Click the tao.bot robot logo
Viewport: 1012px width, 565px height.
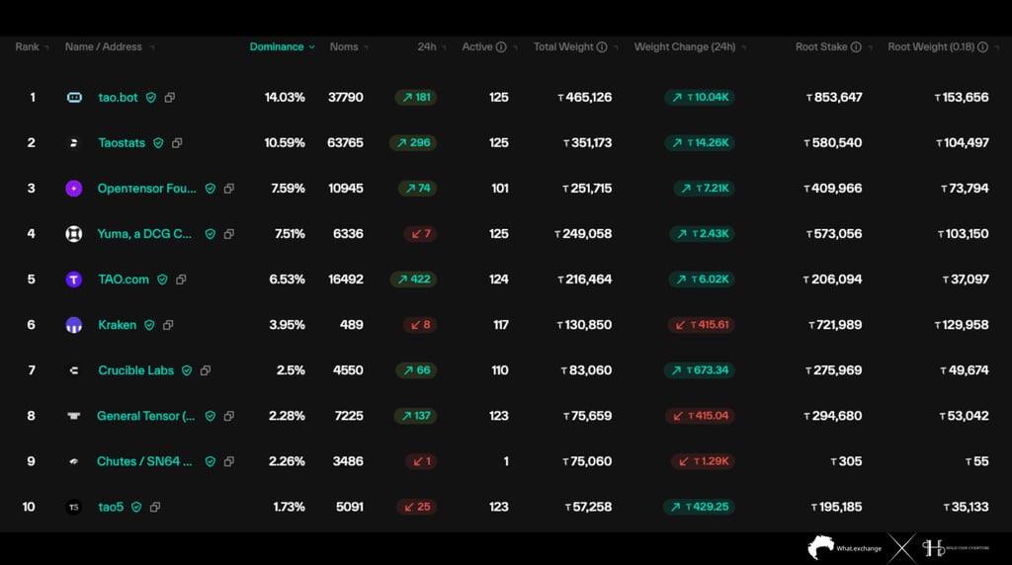pyautogui.click(x=74, y=98)
